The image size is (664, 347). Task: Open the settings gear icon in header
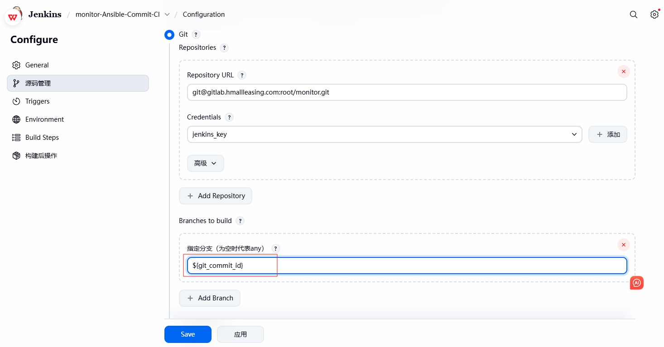(654, 14)
